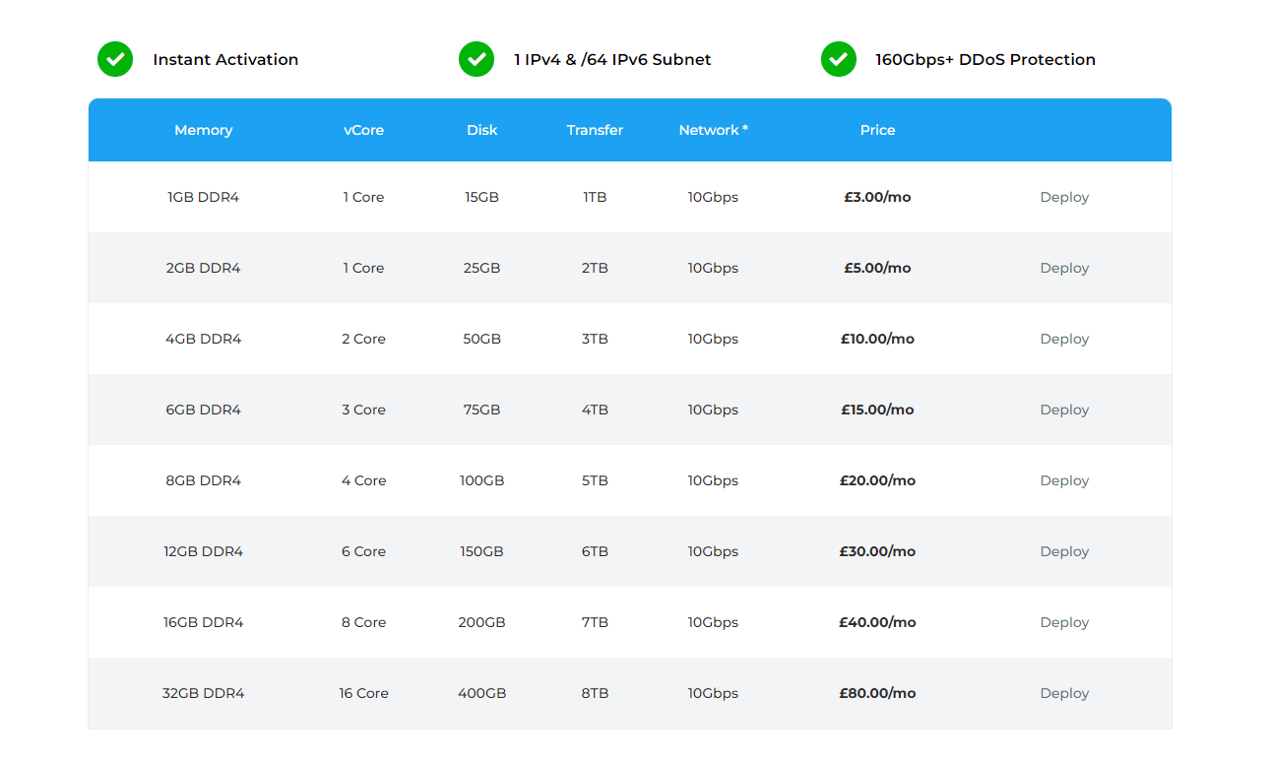Select the £10.00/mo price cell

[877, 339]
